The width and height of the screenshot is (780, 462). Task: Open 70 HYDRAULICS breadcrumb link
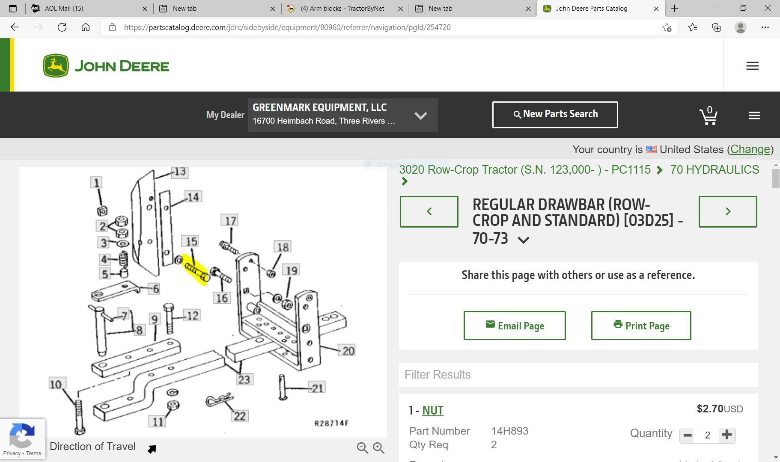pos(715,169)
